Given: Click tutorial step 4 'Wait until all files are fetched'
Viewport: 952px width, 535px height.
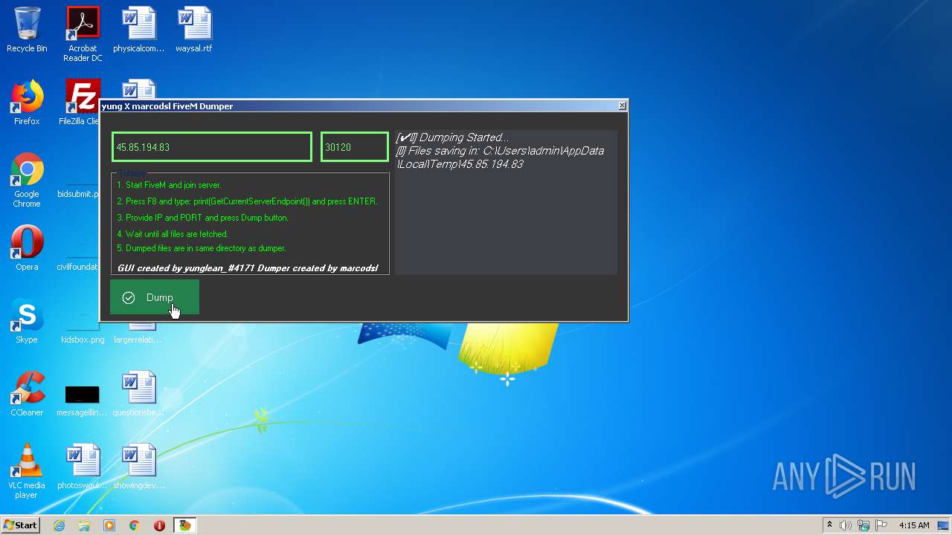Looking at the screenshot, I should [x=172, y=234].
